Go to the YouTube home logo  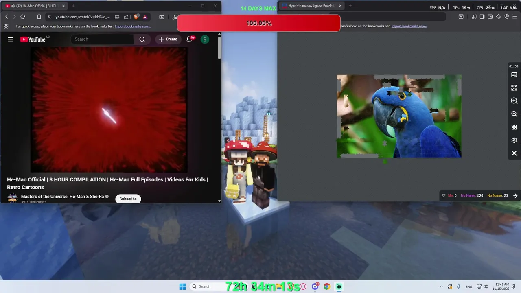pyautogui.click(x=33, y=39)
